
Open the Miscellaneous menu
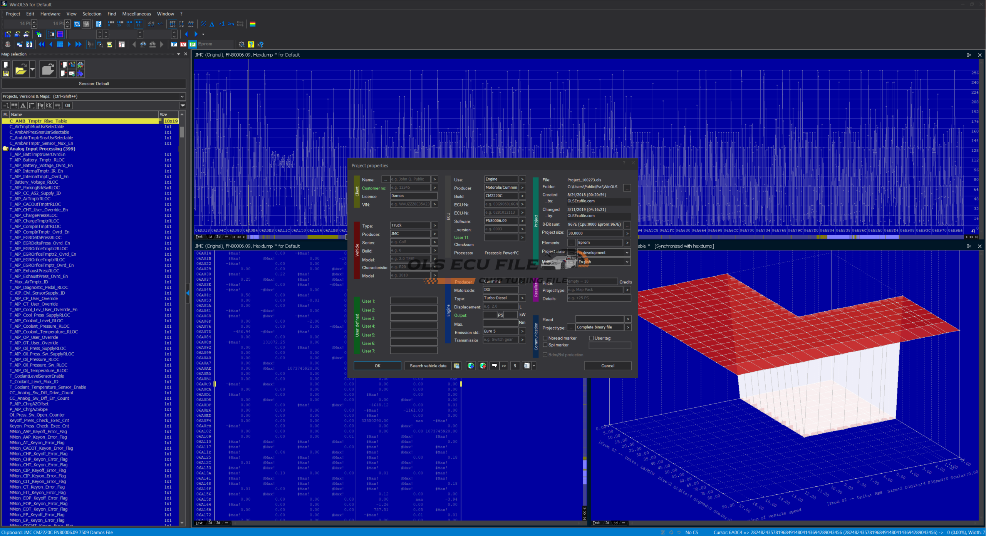[136, 14]
